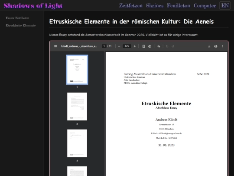
Task: Click the PDF title Etruskische Elemente
Action: [x=166, y=103]
